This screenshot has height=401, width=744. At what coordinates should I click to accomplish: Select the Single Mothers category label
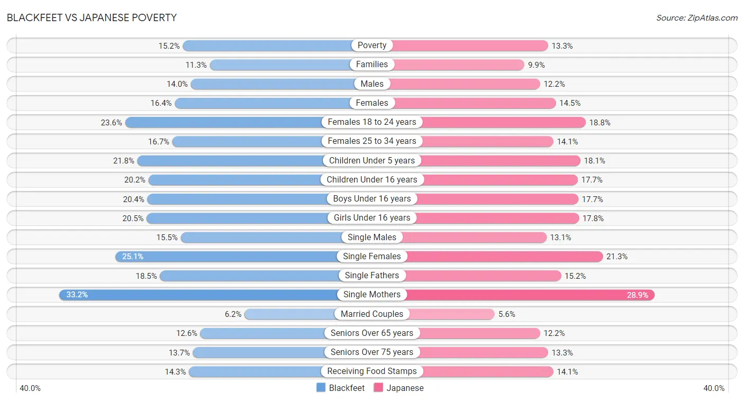click(x=372, y=295)
